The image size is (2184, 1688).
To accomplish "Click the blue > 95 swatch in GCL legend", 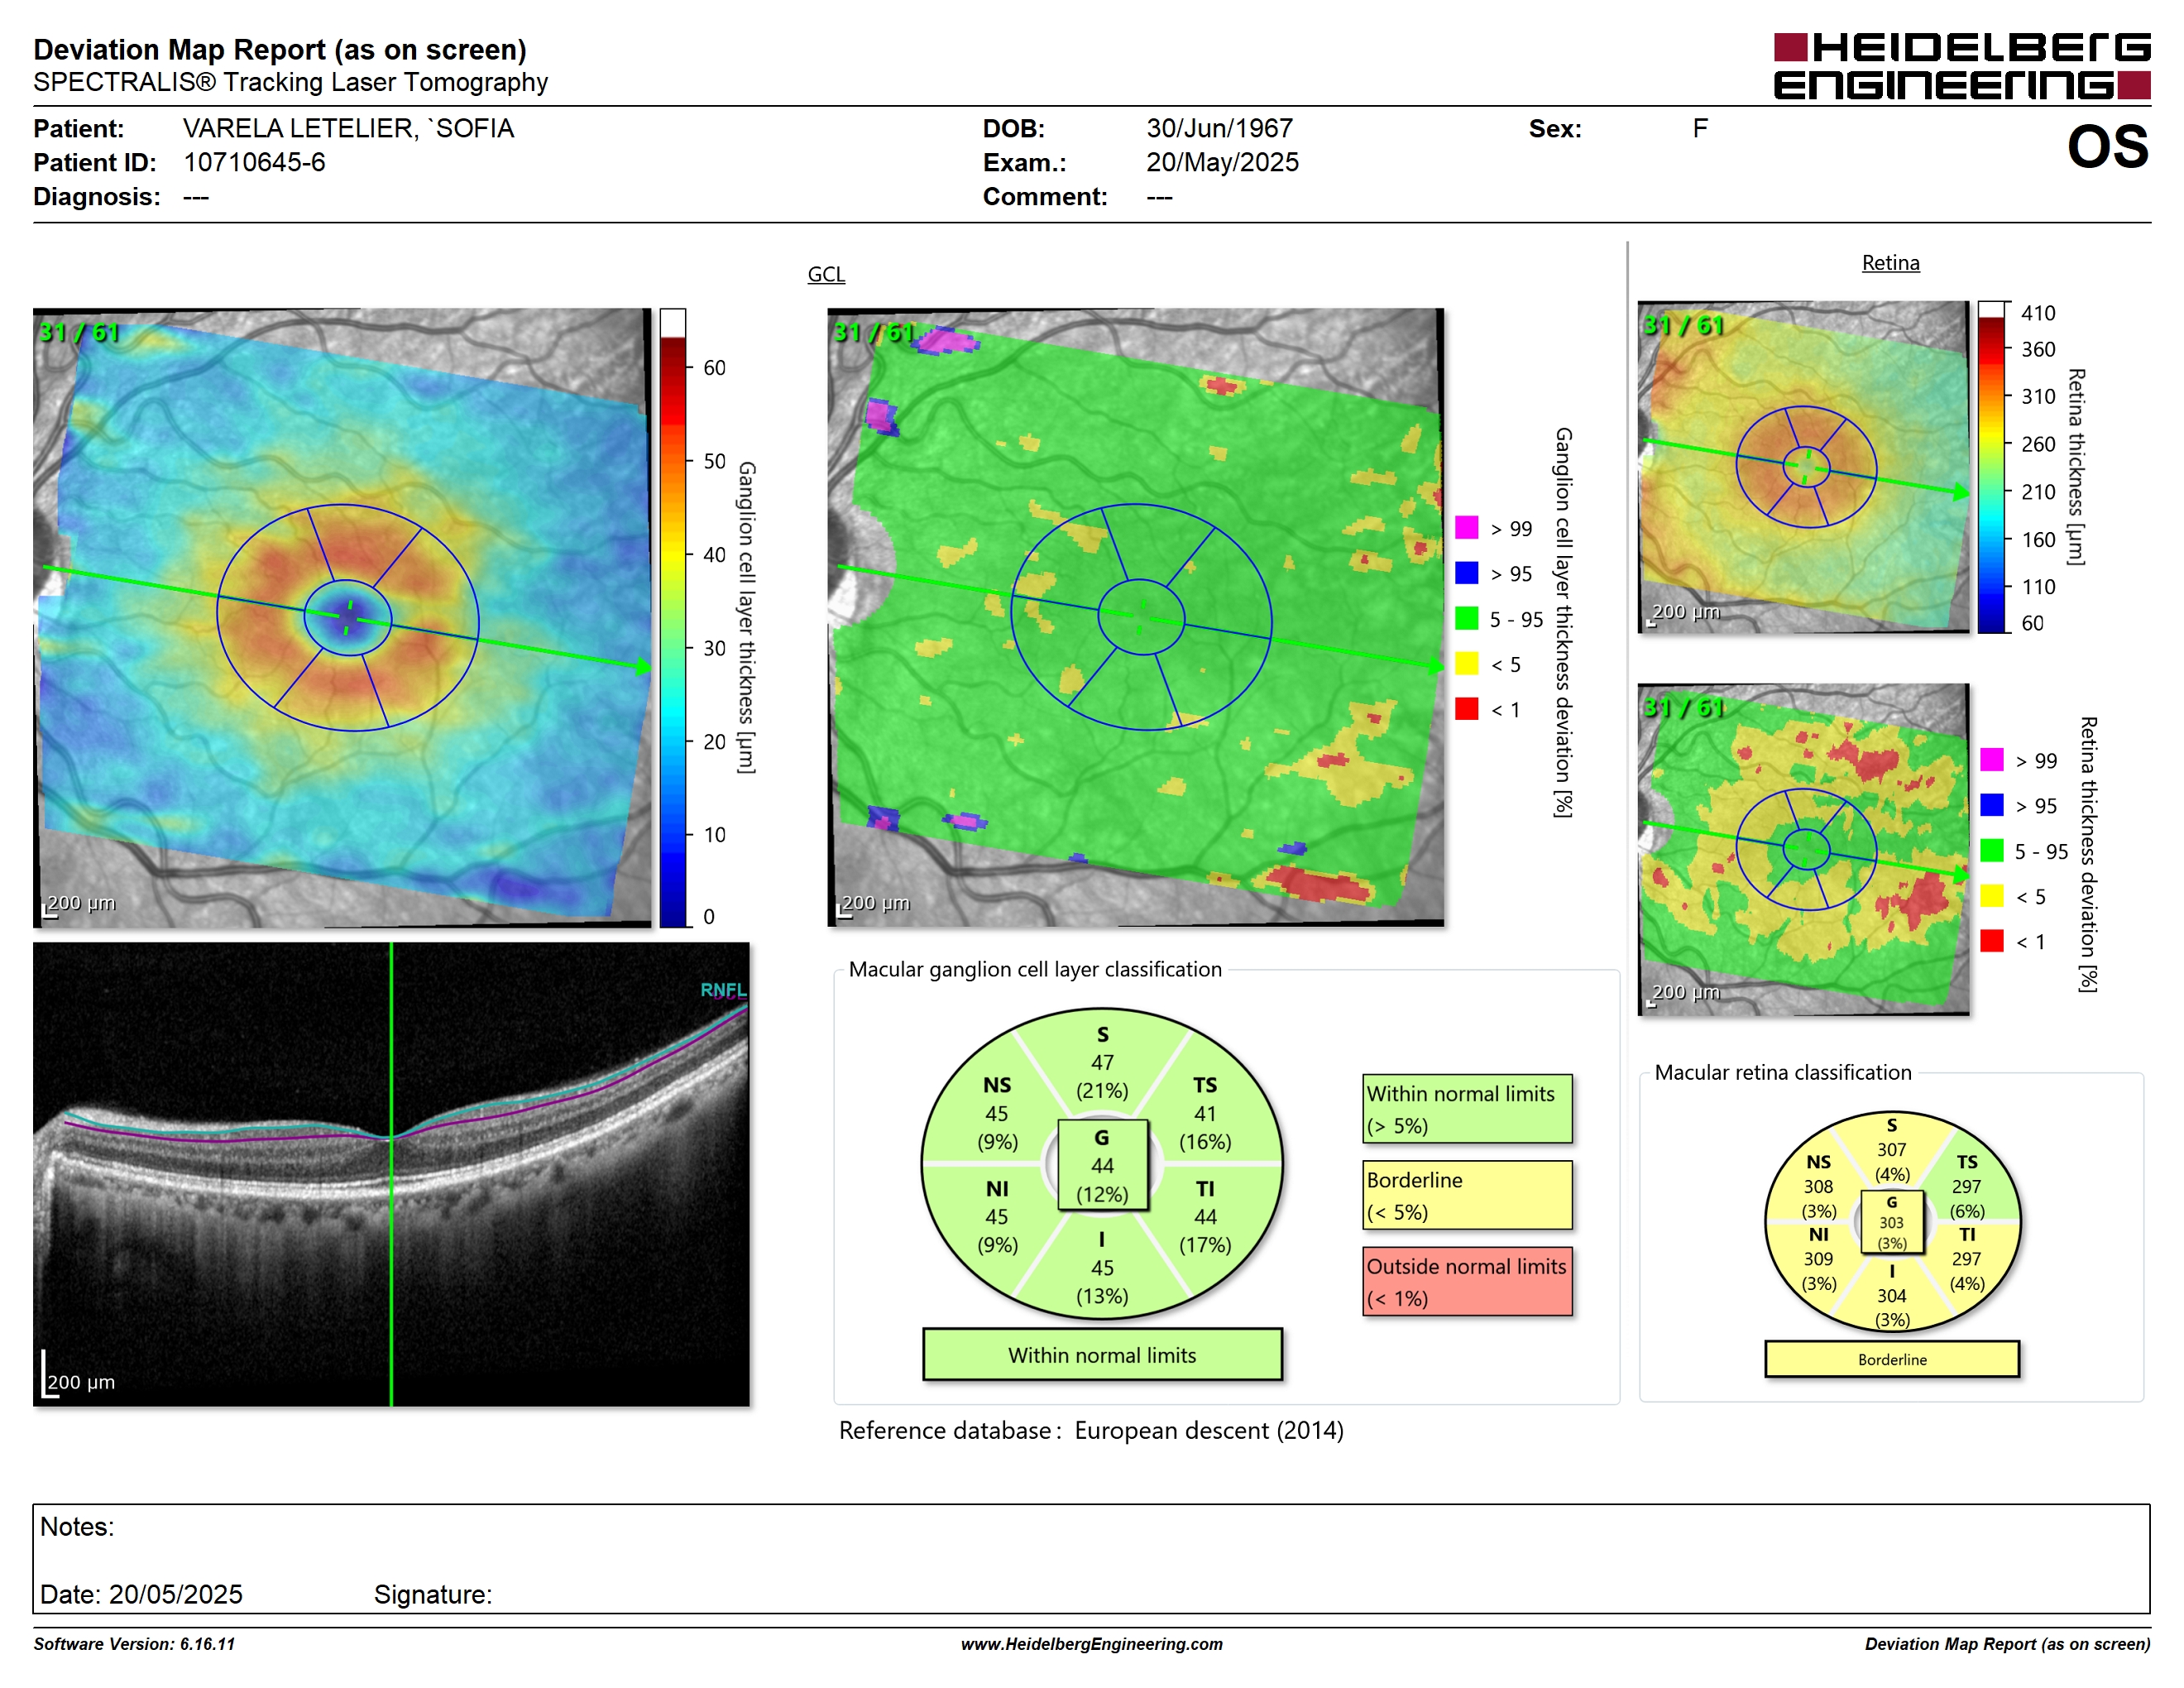I will click(1467, 572).
